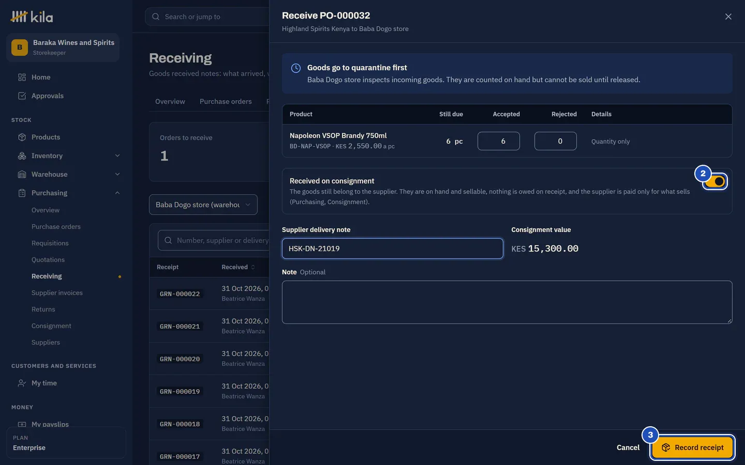Edit the Accepted quantity field
Screen dimensions: 745x465
[499, 141]
